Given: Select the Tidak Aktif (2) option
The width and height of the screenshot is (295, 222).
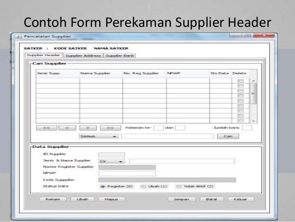Looking at the screenshot, I should (x=179, y=186).
